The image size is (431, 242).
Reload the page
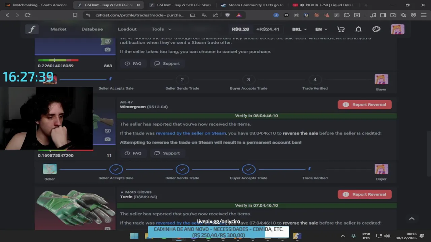tap(28, 15)
